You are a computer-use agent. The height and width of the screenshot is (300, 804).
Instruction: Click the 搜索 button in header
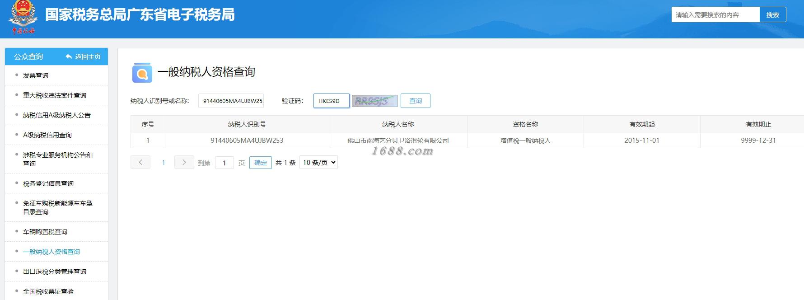773,14
